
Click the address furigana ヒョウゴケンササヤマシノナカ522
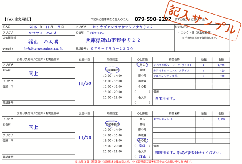[x=123, y=27]
